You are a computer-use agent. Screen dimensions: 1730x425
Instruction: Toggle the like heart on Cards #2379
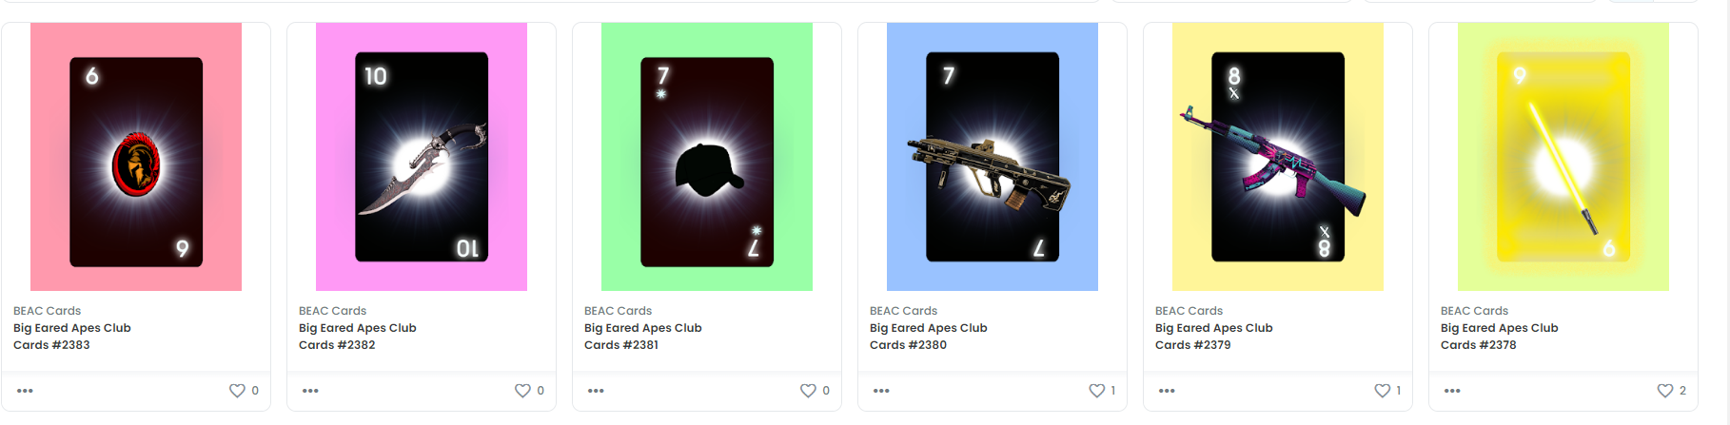tap(1382, 391)
